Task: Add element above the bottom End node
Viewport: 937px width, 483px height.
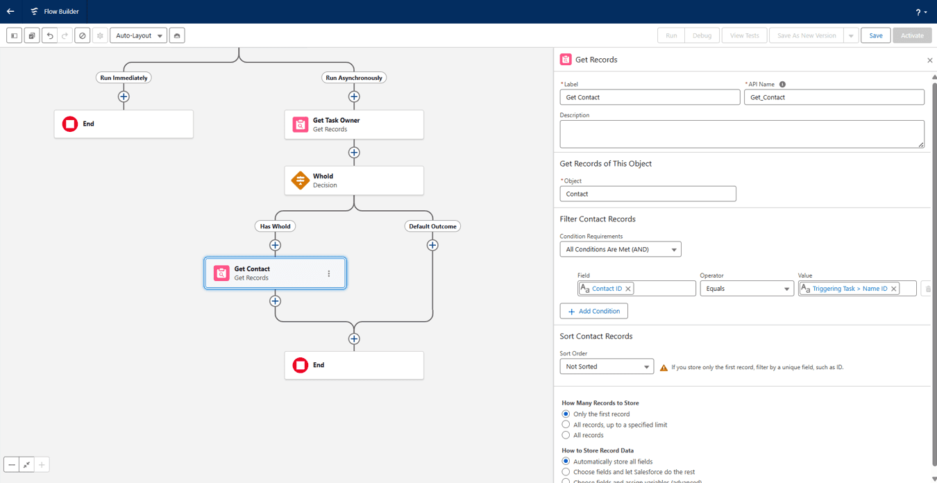Action: (354, 339)
